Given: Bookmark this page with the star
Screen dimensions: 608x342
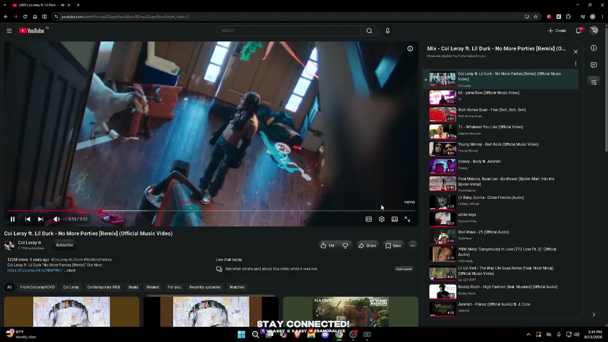Looking at the screenshot, I should [536, 17].
